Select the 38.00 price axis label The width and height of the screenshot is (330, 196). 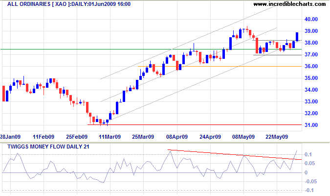coord(311,43)
